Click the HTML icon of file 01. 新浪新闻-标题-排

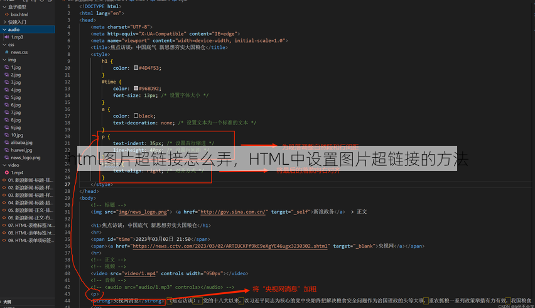[4, 180]
